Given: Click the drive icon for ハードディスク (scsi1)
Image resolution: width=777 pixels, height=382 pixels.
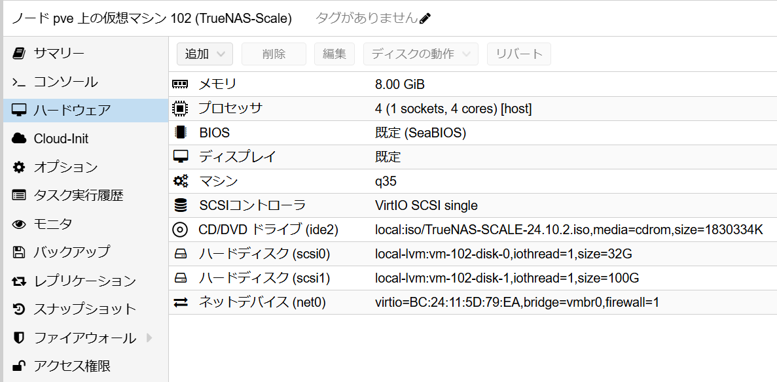Looking at the screenshot, I should 180,279.
